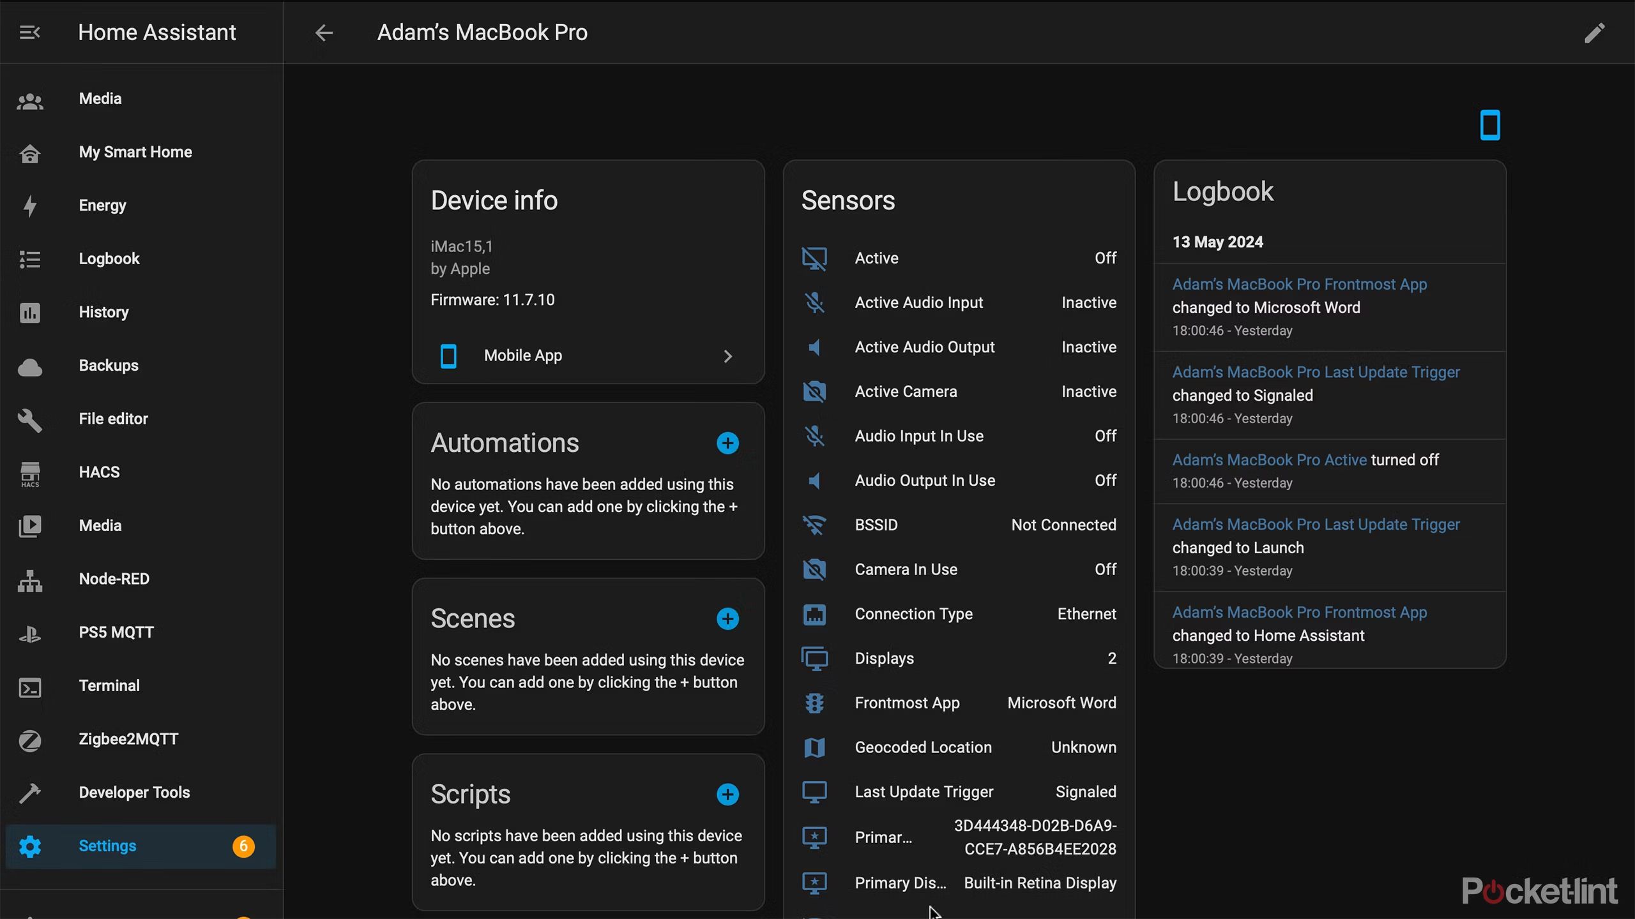This screenshot has width=1635, height=919.
Task: Open Adam's MacBook Pro Active logbook link
Action: coord(1269,460)
